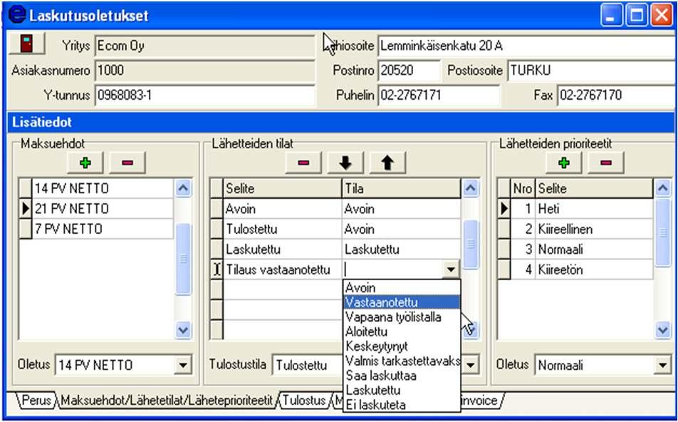Click priorities list scrollbar down arrow
Image resolution: width=678 pixels, height=422 pixels.
tap(663, 331)
